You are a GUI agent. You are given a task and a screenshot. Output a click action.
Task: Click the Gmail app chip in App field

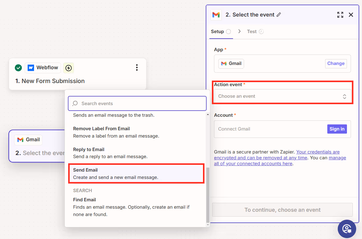231,64
